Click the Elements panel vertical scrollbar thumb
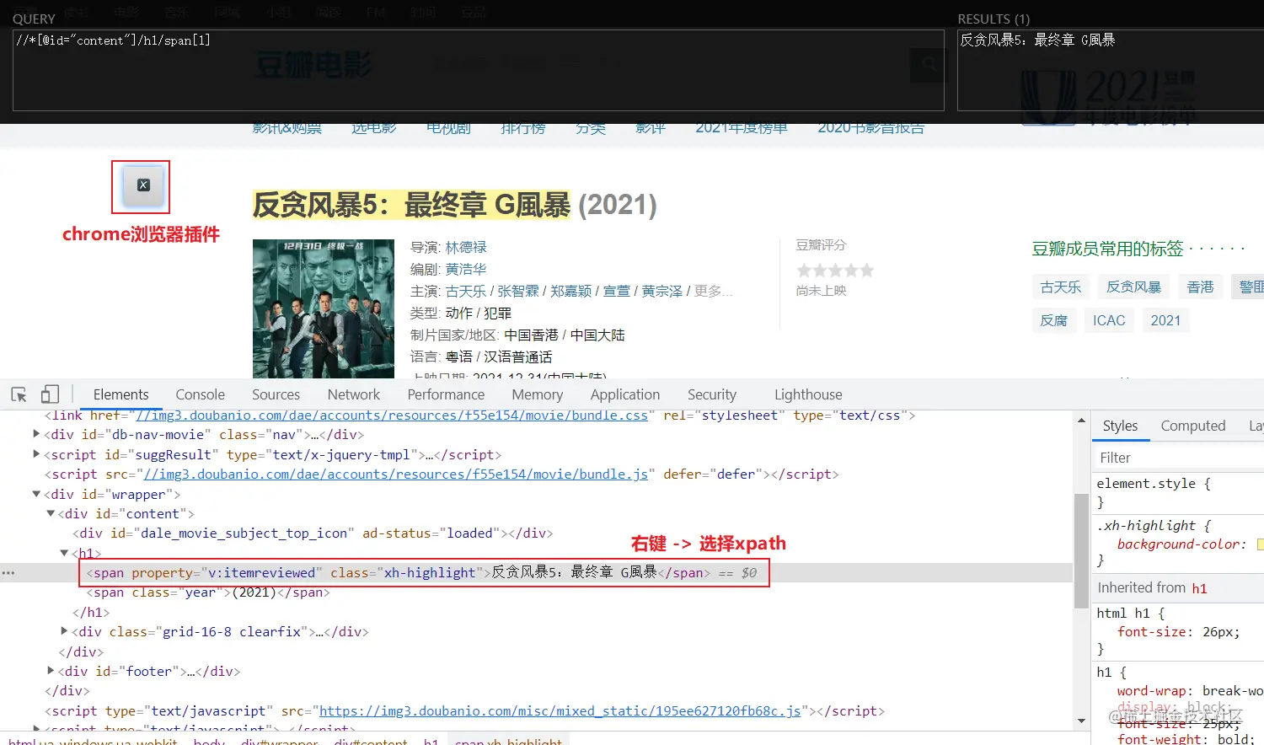Image resolution: width=1264 pixels, height=745 pixels. click(x=1081, y=550)
